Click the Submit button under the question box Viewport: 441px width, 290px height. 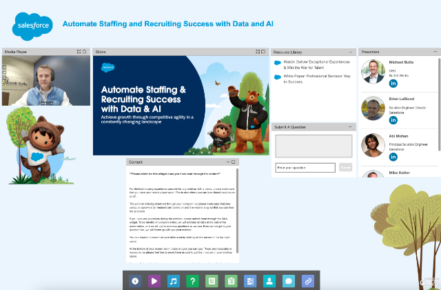345,167
